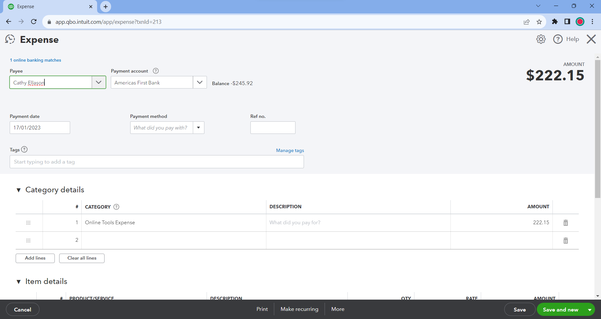Choose Make recurring in the footer bar

coord(299,309)
